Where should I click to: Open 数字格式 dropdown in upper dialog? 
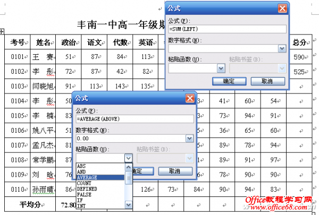point(282,48)
